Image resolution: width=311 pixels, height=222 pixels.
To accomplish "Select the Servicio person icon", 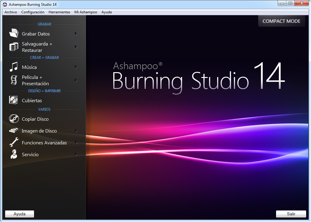I will click(x=14, y=154).
